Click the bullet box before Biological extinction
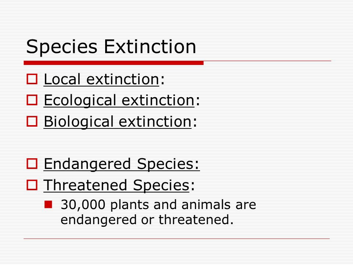The image size is (353, 265). click(x=32, y=121)
